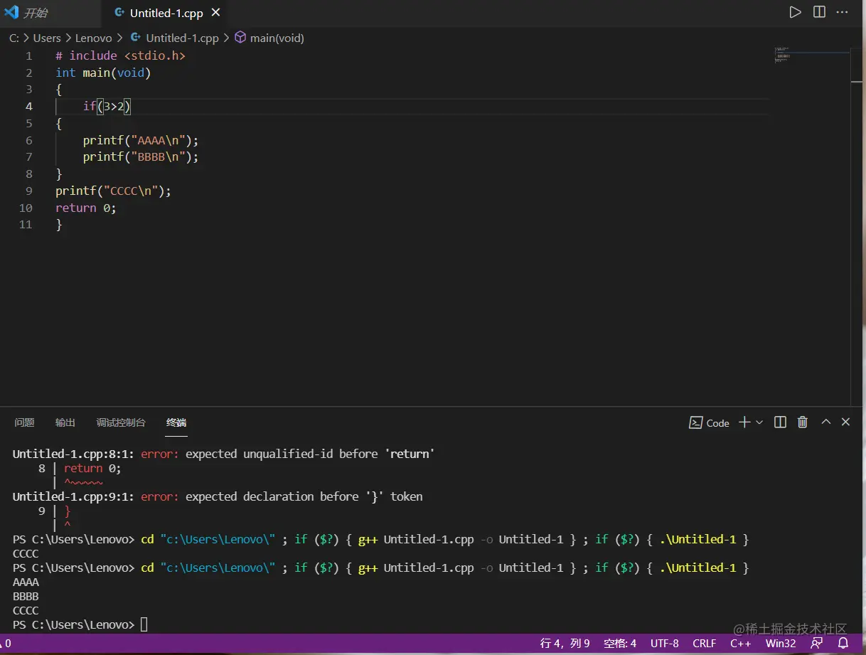This screenshot has height=655, width=866.
Task: Change the C++ language mode in status bar
Action: [x=740, y=643]
